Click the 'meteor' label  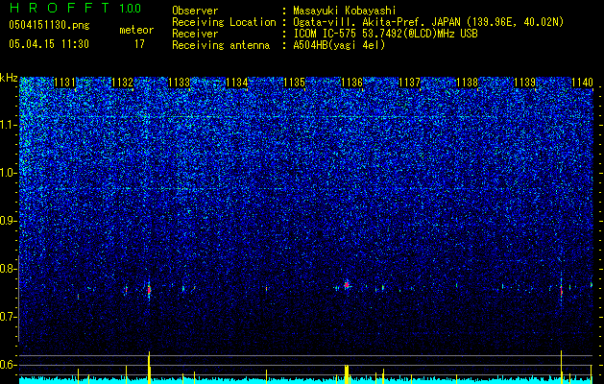tap(136, 30)
